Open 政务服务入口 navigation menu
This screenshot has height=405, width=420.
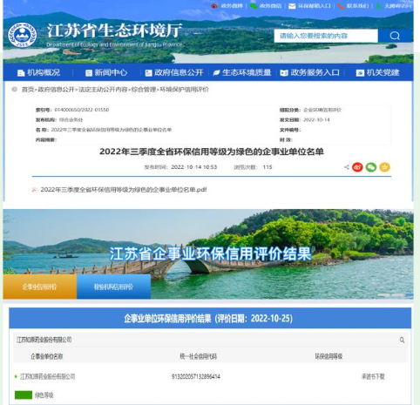tap(309, 72)
